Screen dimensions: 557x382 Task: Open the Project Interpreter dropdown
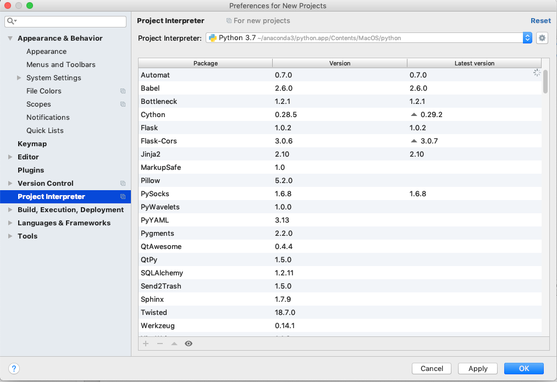pyautogui.click(x=527, y=38)
